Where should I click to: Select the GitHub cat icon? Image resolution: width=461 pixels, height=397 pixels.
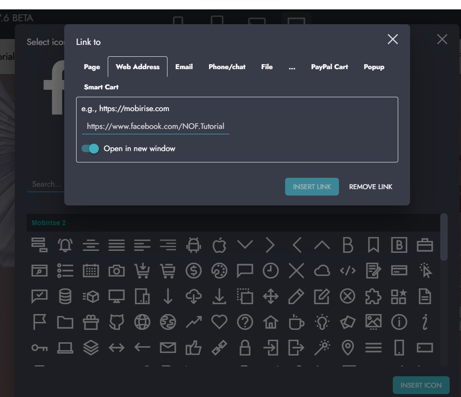(x=117, y=322)
